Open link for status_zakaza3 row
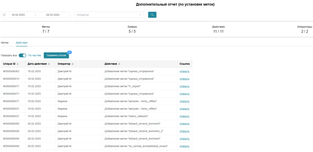This screenshot has width=313, height=152. tap(184, 116)
